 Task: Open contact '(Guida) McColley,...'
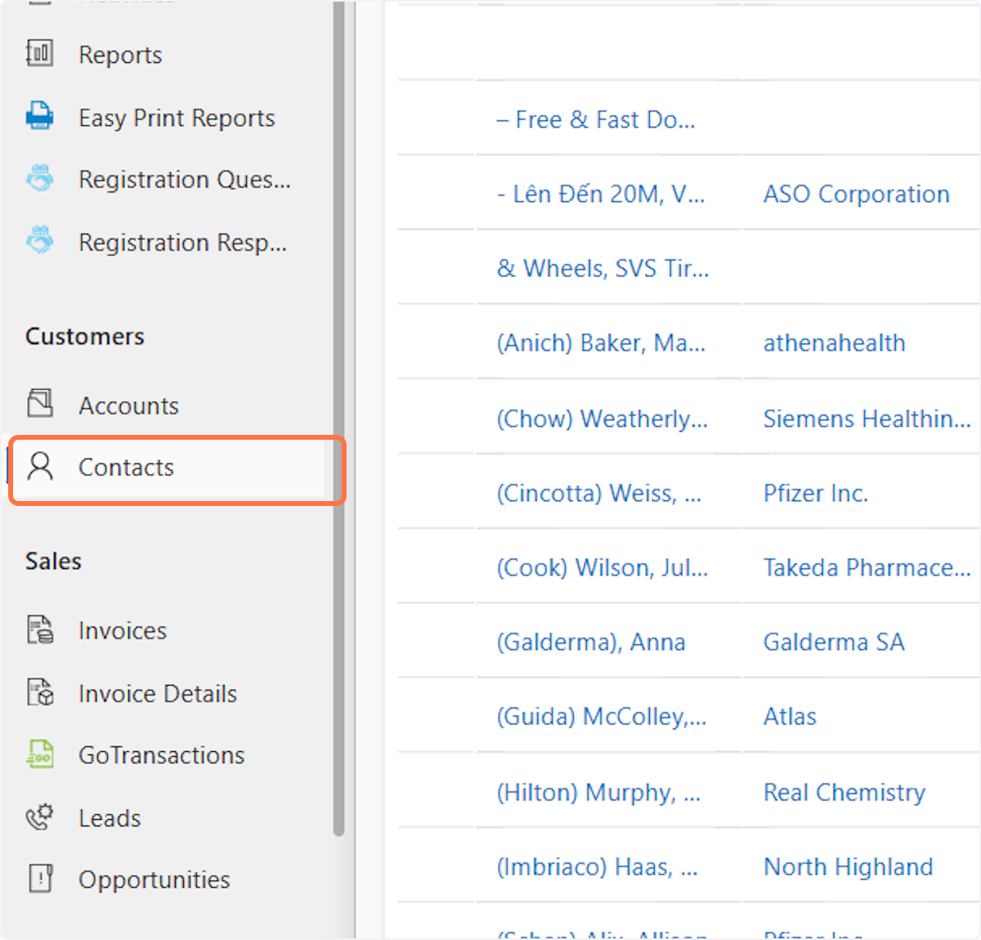pos(602,716)
